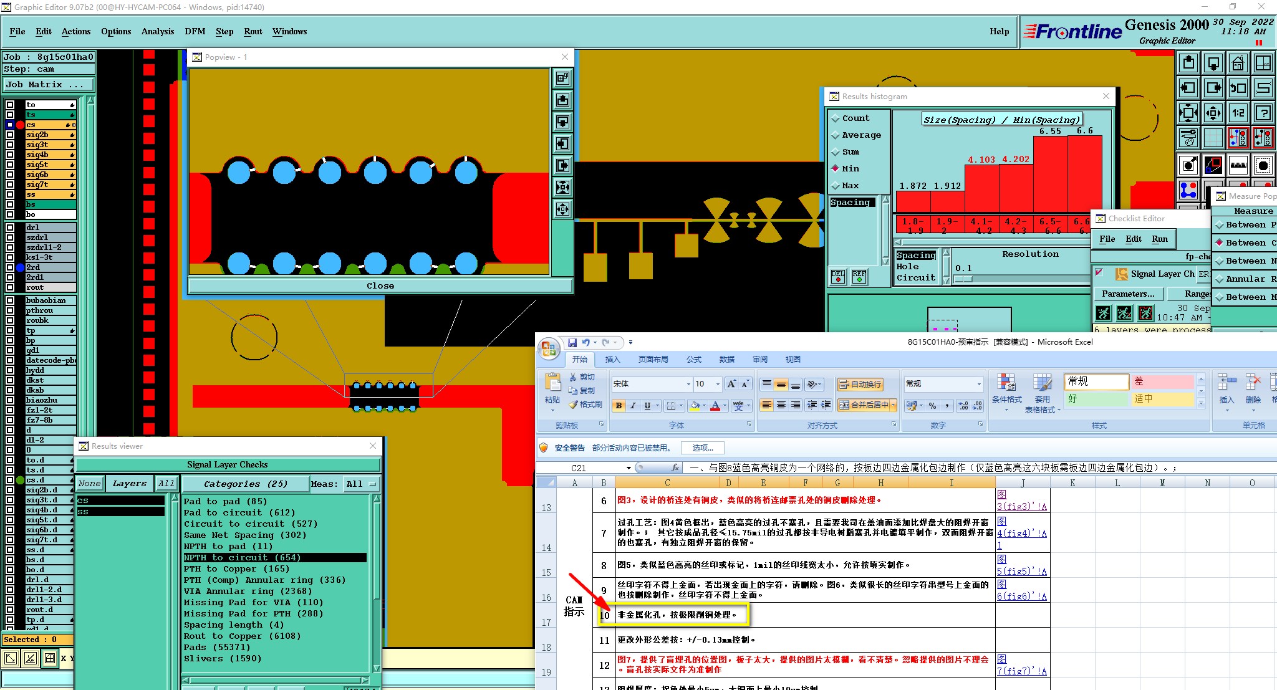Click the grid display icon
The height and width of the screenshot is (690, 1277).
click(1213, 138)
